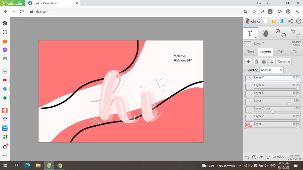Viewport: 303px width, 170px height.
Task: Flip the panel side with swap arrows
Action: tap(247, 157)
